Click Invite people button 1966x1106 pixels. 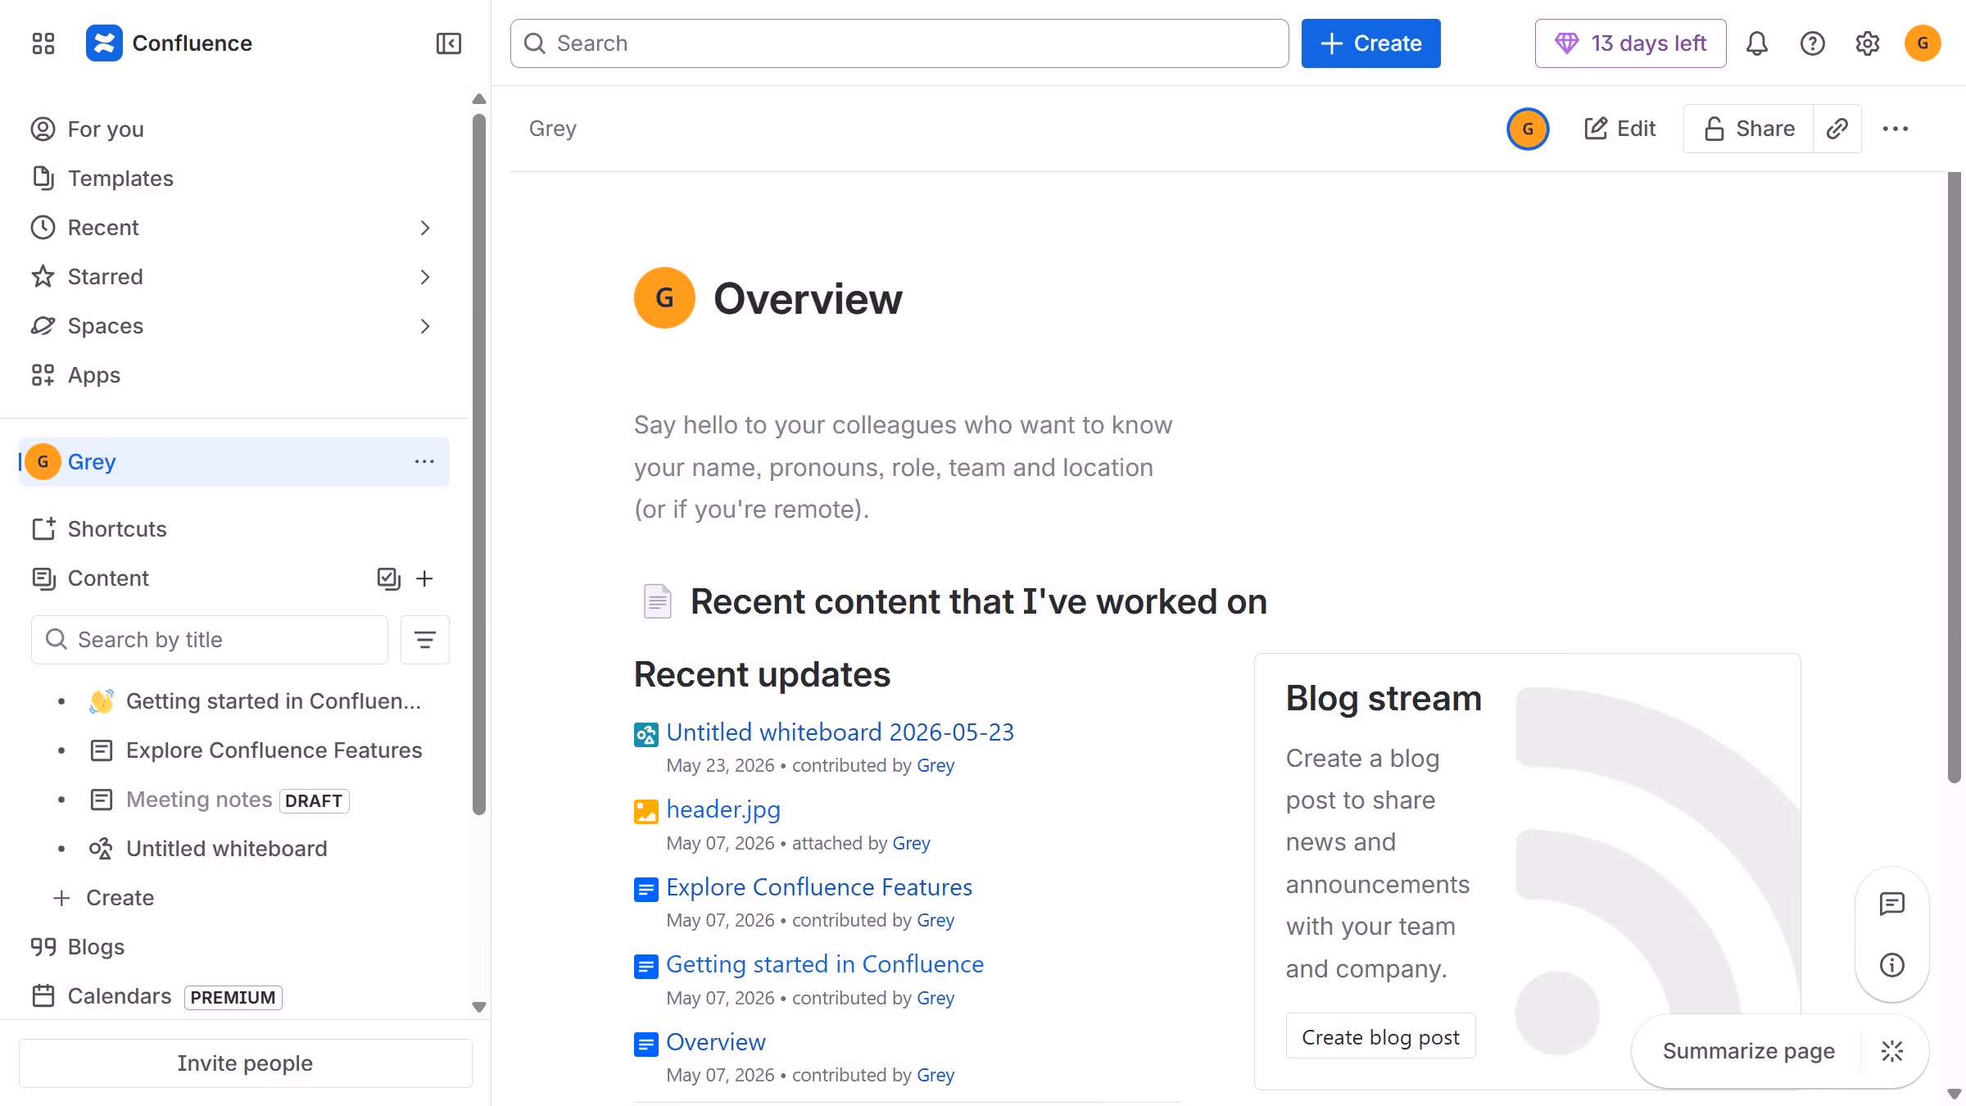click(245, 1063)
